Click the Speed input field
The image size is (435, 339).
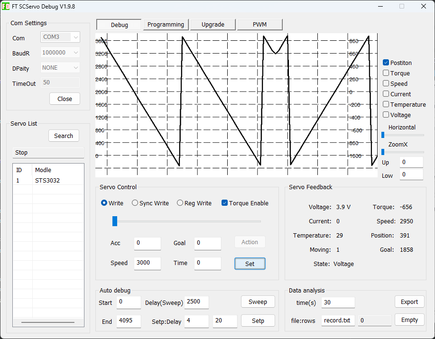pyautogui.click(x=148, y=263)
